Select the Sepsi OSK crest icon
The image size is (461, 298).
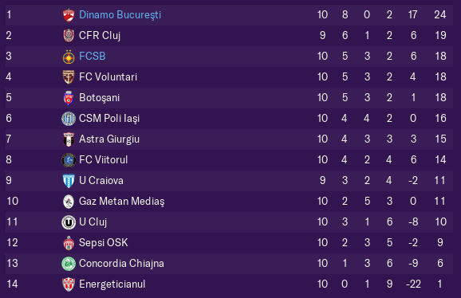coord(69,243)
